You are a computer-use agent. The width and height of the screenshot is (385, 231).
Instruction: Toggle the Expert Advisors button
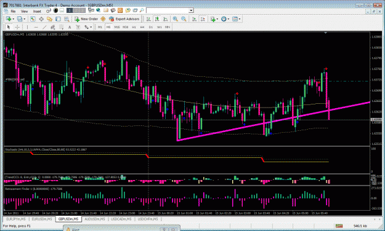[x=124, y=19]
